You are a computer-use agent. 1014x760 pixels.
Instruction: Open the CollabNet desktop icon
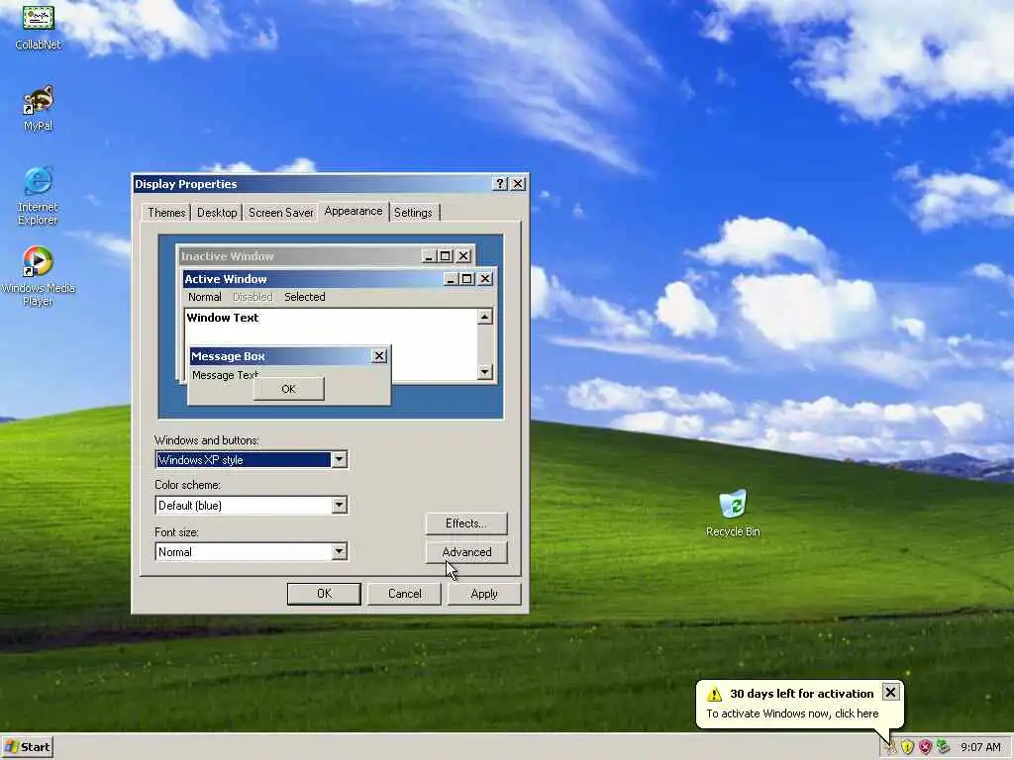click(x=38, y=26)
